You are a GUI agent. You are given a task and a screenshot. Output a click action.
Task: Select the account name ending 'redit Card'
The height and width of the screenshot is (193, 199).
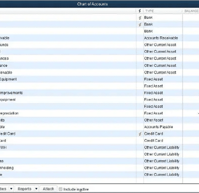click(x=7, y=134)
